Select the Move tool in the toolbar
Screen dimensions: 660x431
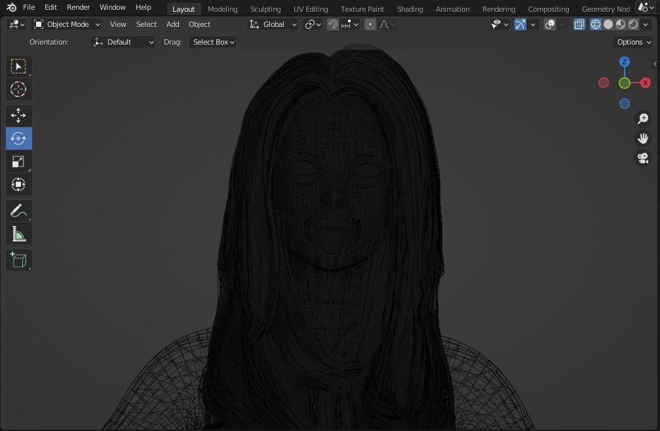coord(18,115)
